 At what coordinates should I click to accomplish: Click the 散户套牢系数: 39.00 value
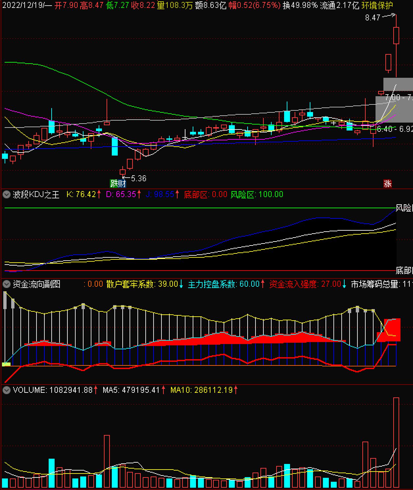[x=145, y=284]
